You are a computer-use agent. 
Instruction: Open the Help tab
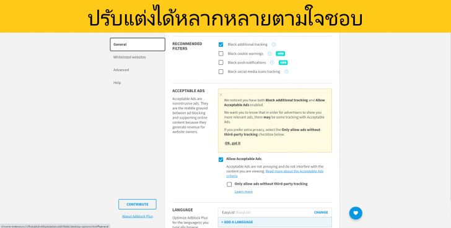pyautogui.click(x=117, y=83)
